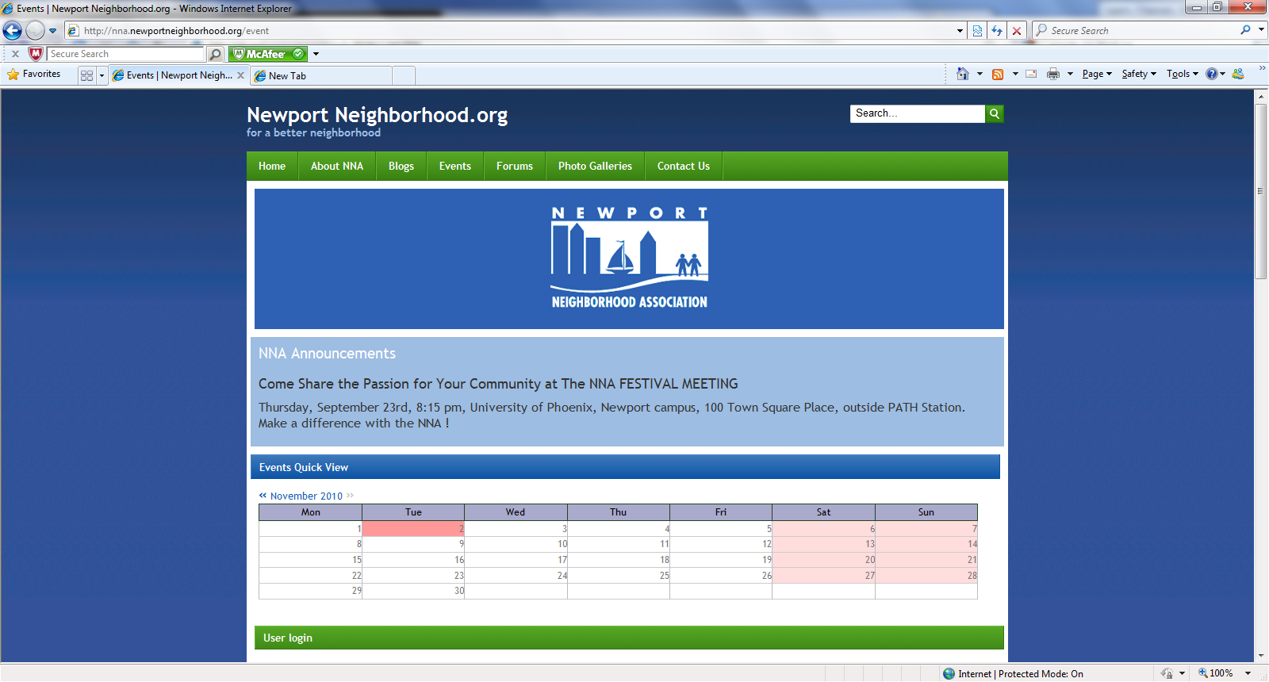The width and height of the screenshot is (1269, 682).
Task: Open the Forums navigation item
Action: click(x=515, y=166)
